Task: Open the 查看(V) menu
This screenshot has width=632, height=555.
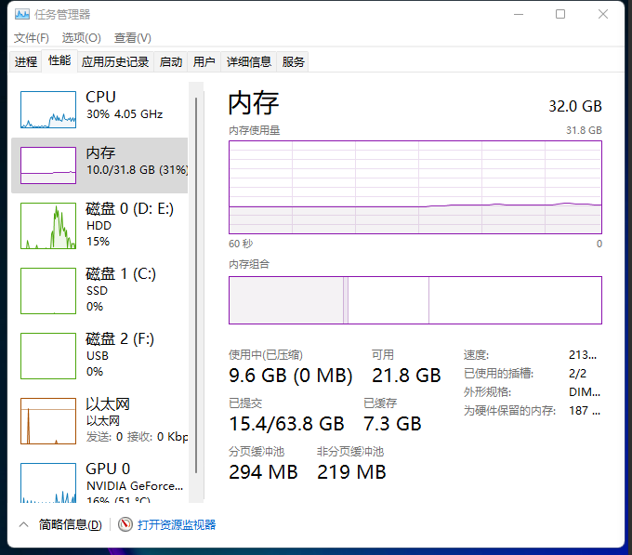Action: [x=132, y=38]
